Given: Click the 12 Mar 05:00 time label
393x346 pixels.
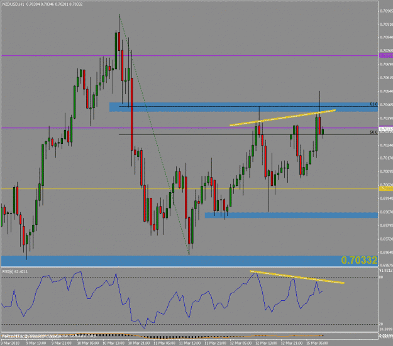Looking at the screenshot, I should (241, 343).
